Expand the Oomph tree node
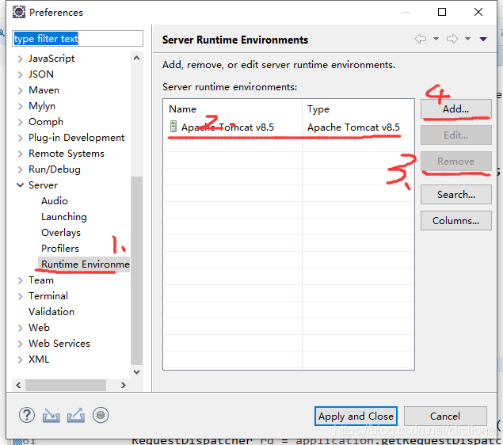 click(x=21, y=122)
